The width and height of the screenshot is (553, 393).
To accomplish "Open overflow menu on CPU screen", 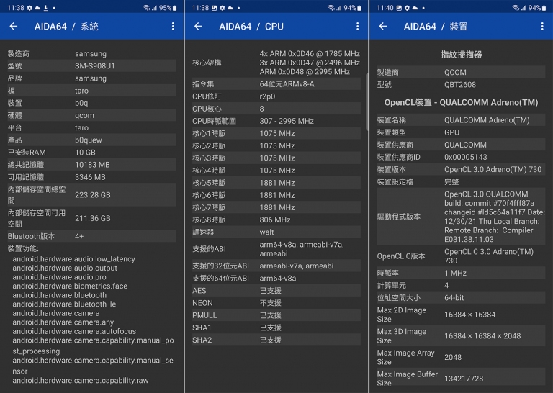I will [x=358, y=26].
